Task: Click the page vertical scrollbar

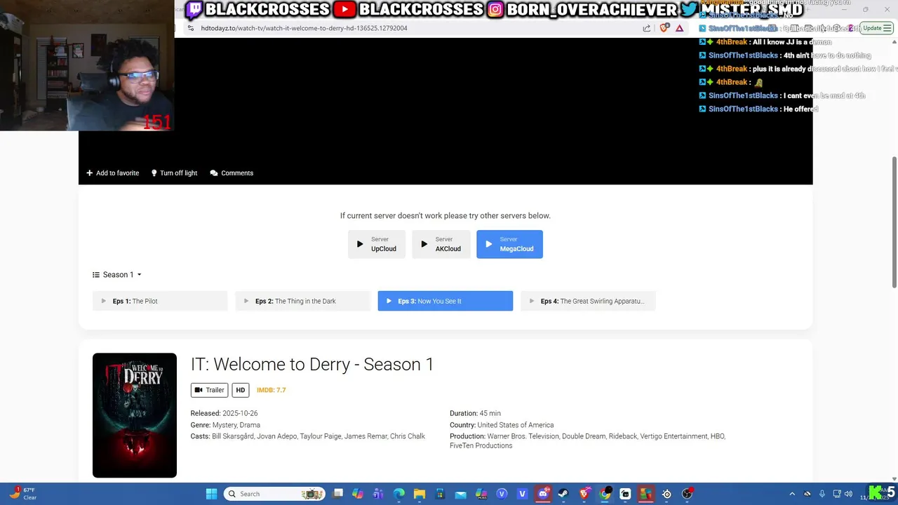Action: click(894, 222)
